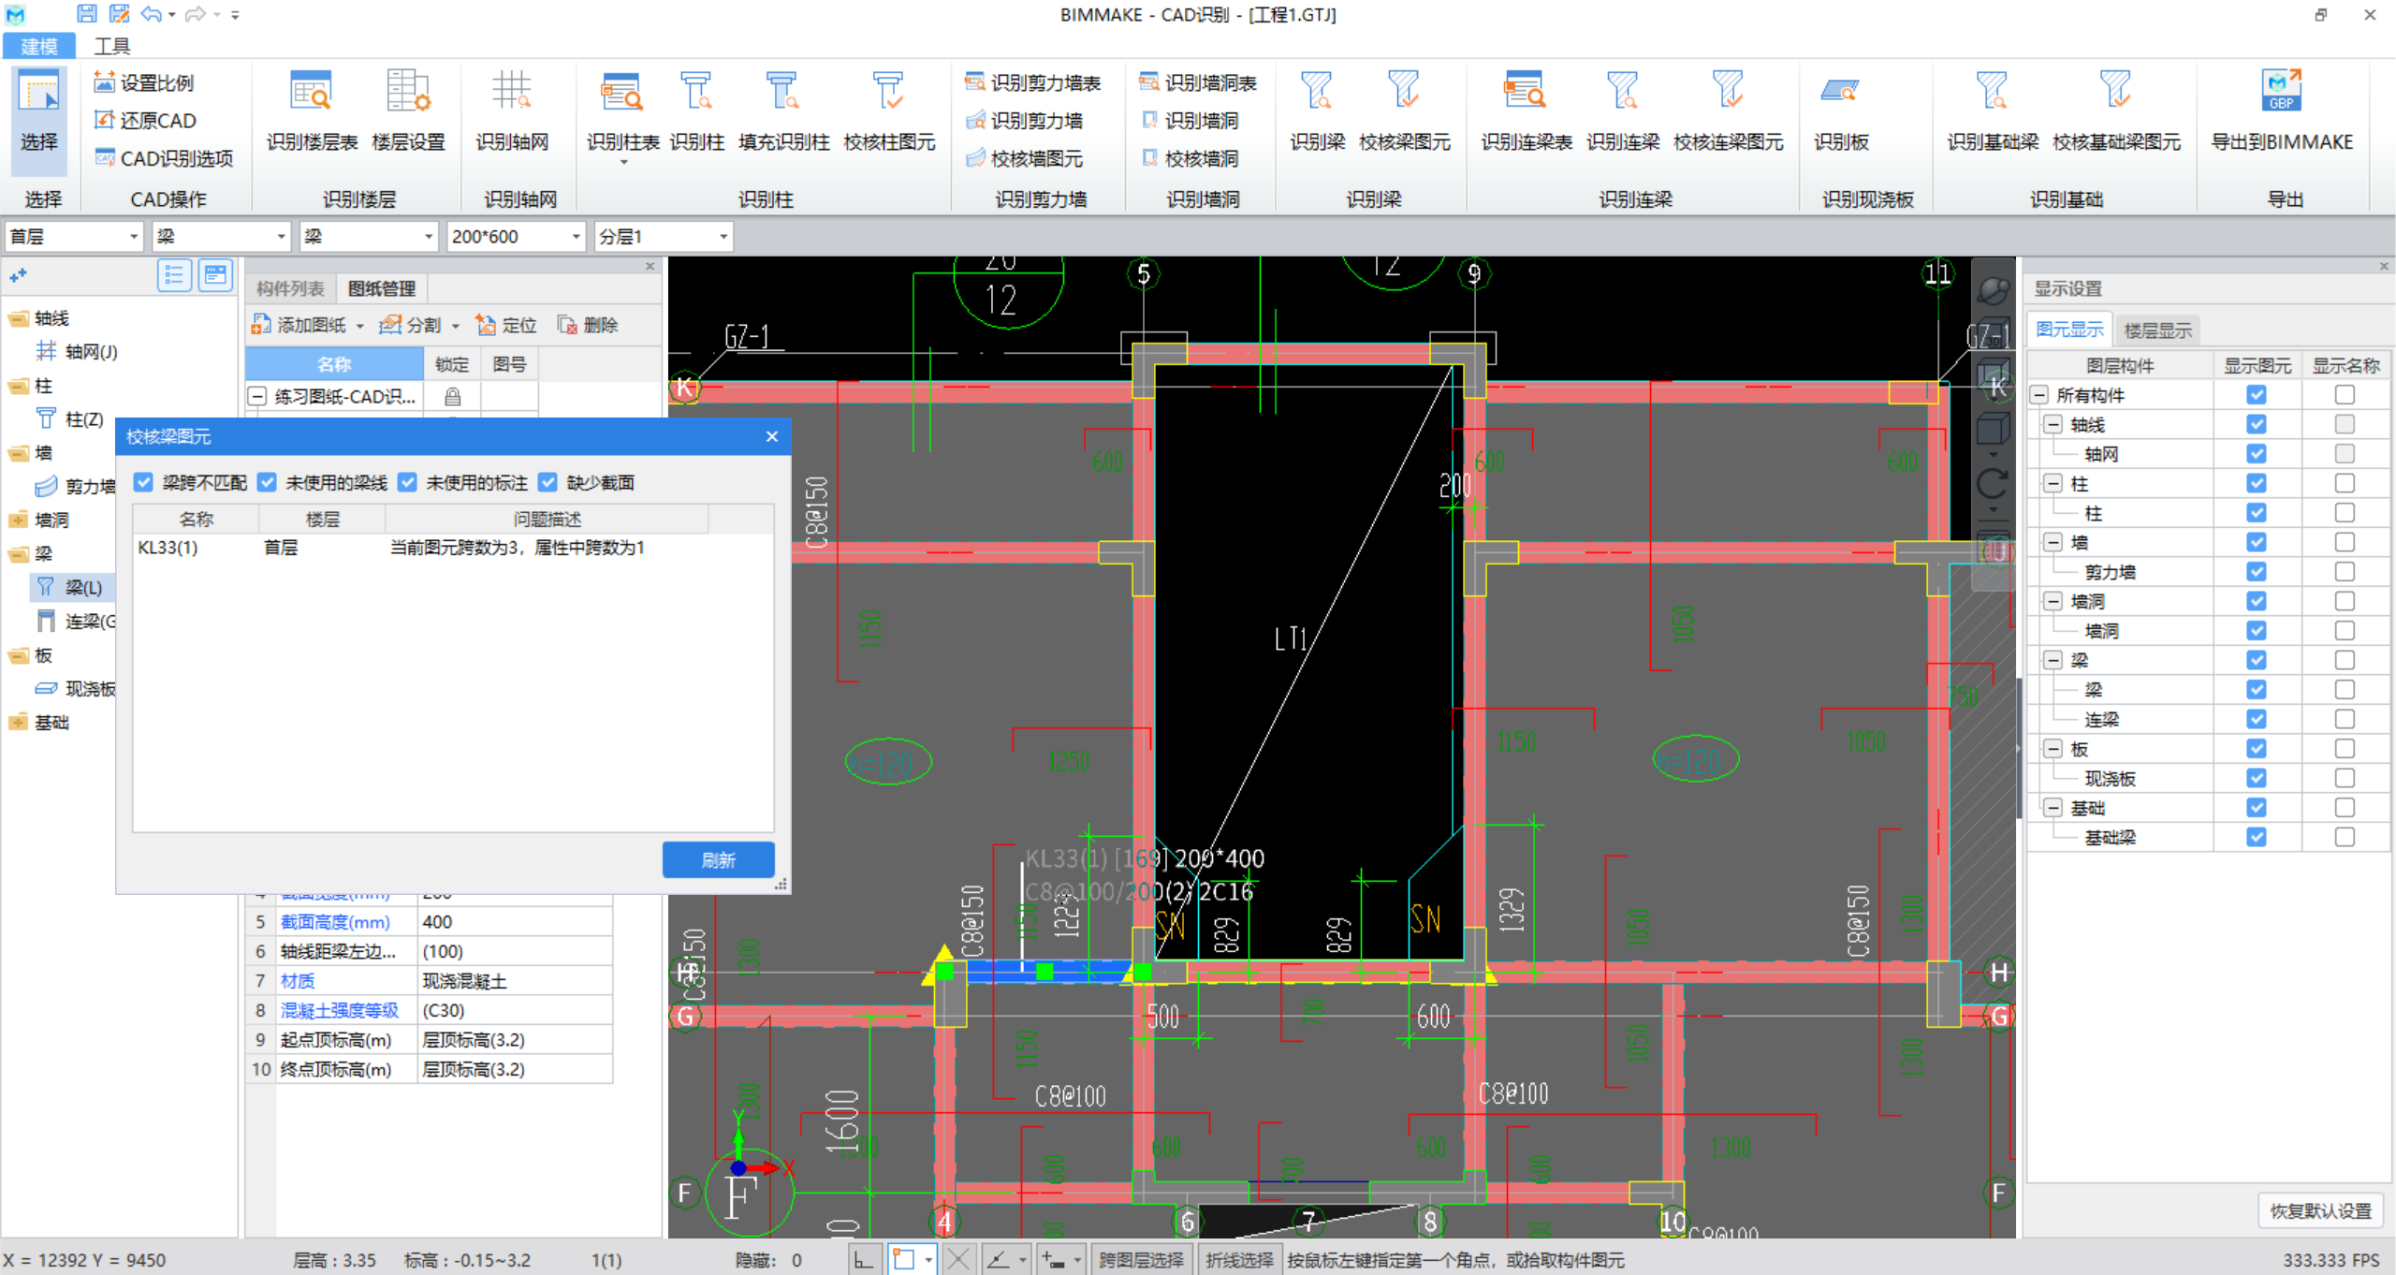Open CAD识别选项
This screenshot has width=2396, height=1275.
coord(164,158)
